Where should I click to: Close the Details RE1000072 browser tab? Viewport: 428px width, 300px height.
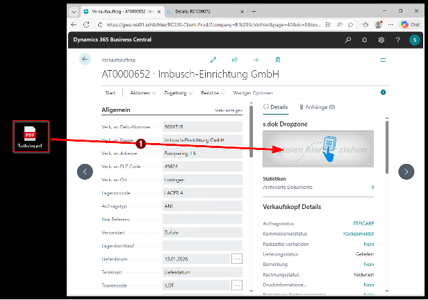click(242, 12)
